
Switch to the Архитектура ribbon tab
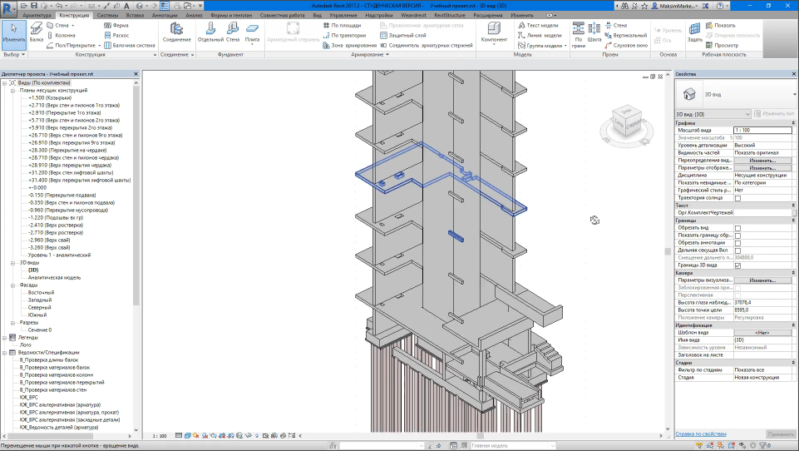pyautogui.click(x=37, y=15)
